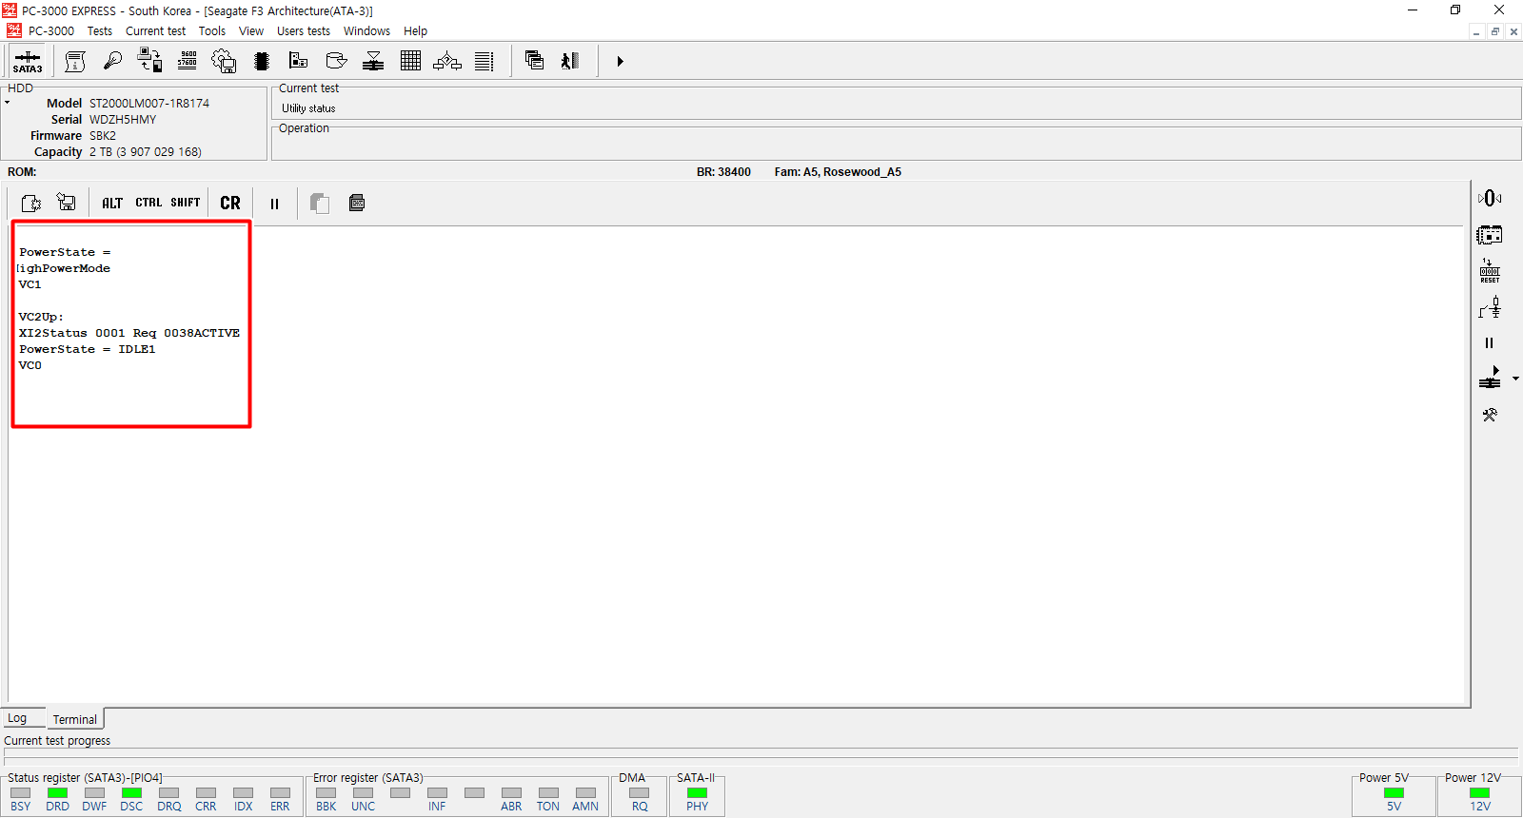1523x818 pixels.
Task: Set baud rate with 9600/57600 icon
Action: point(188,61)
